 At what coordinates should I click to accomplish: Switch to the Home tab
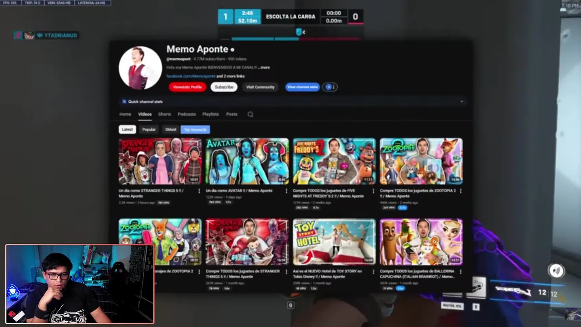[125, 114]
